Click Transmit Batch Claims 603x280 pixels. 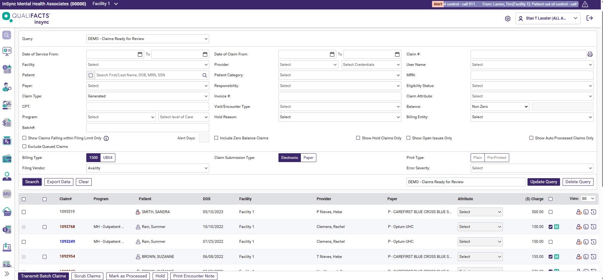pyautogui.click(x=44, y=276)
